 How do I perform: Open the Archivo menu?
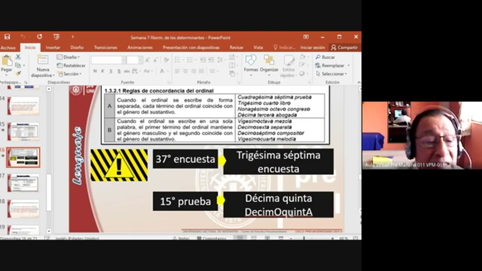(x=8, y=48)
